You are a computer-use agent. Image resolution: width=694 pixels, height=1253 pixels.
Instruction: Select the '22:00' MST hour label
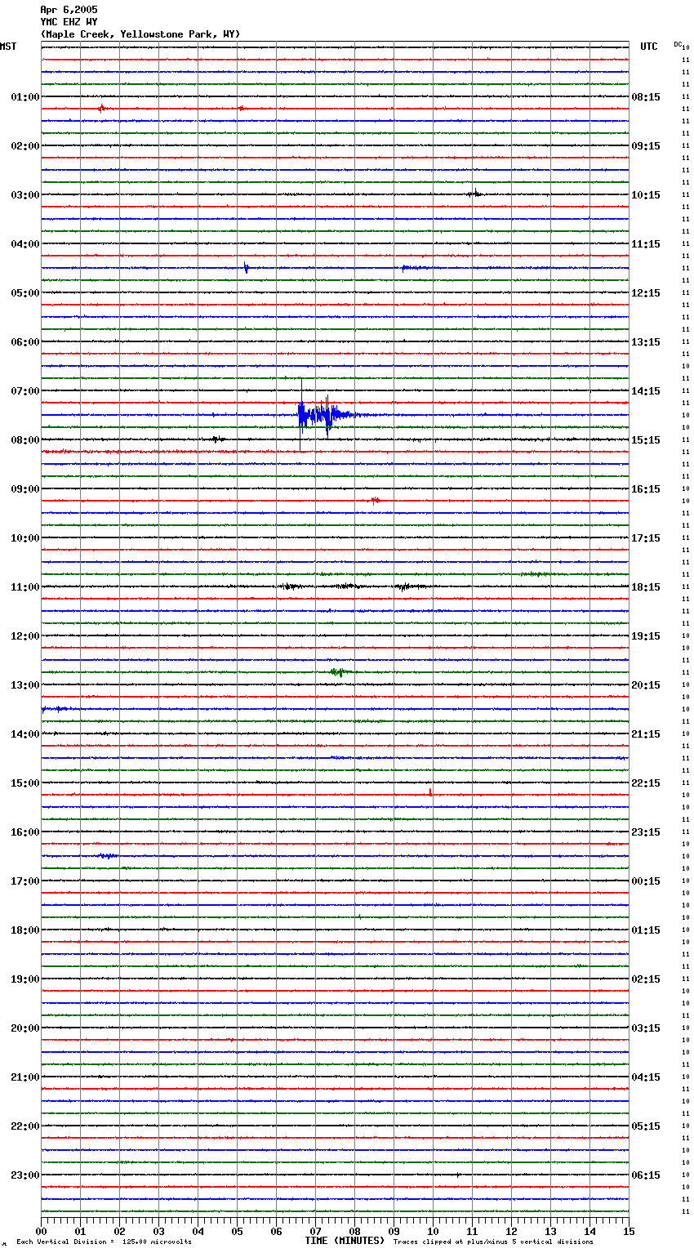pos(25,1126)
